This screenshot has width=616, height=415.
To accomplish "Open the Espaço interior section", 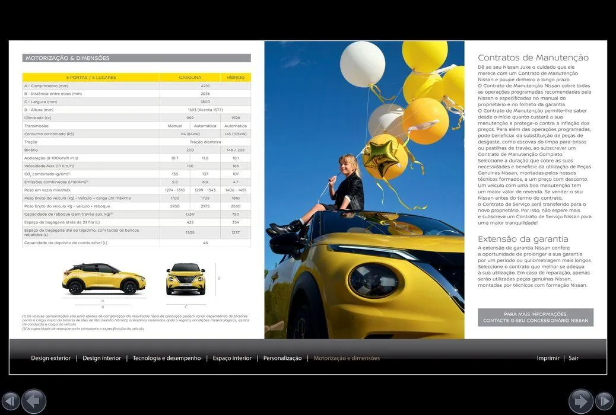I will tap(232, 358).
